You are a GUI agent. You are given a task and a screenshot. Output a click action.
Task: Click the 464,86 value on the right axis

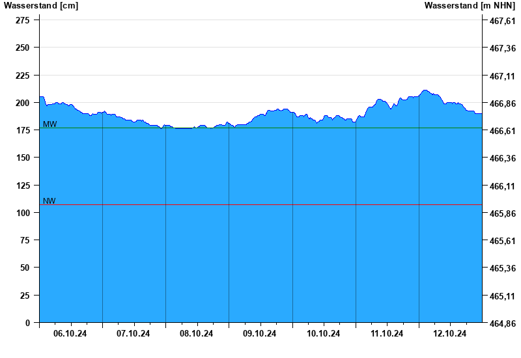tap(502, 324)
